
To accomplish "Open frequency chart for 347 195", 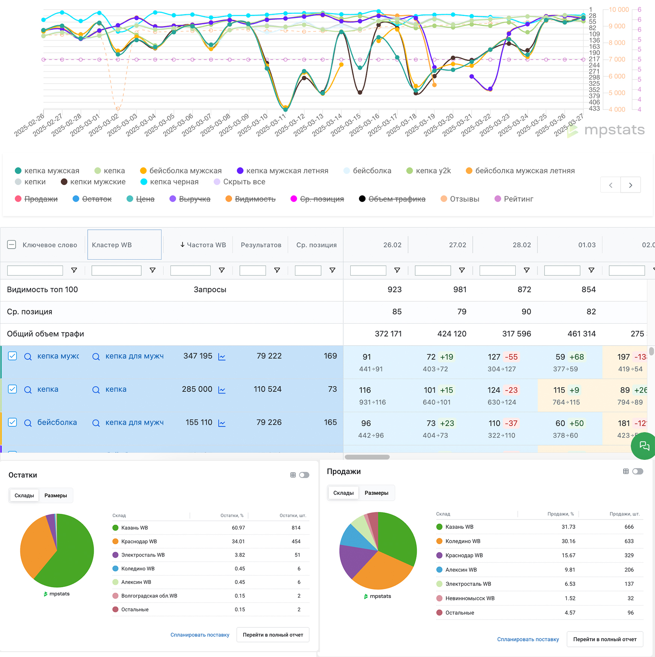I will tap(222, 356).
